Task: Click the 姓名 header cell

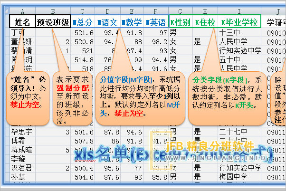Action: [22, 21]
